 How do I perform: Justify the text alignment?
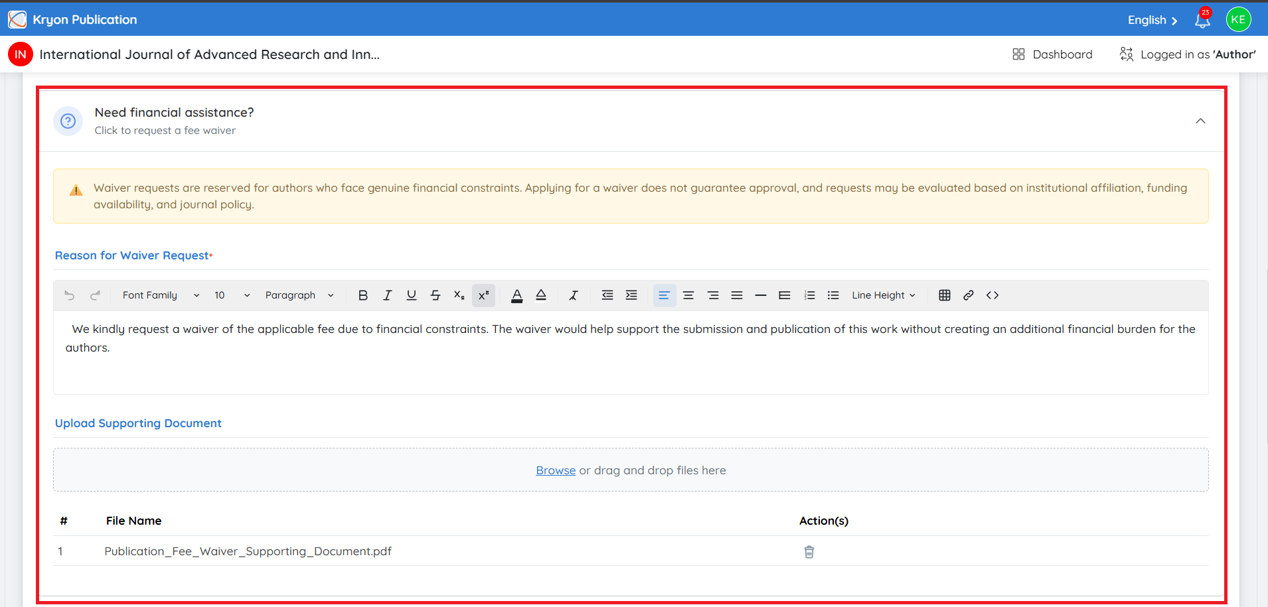coord(737,295)
